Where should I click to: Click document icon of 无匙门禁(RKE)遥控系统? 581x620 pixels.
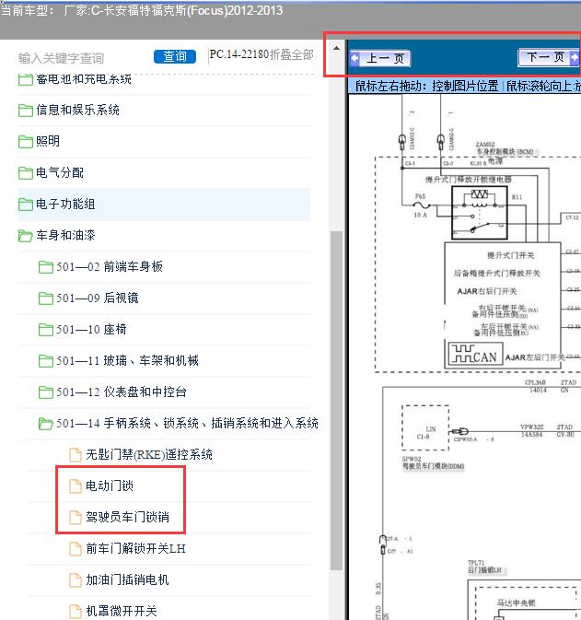[x=76, y=455]
